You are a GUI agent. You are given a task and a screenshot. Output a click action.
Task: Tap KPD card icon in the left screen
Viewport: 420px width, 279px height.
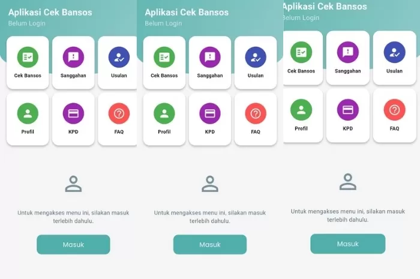click(x=73, y=113)
